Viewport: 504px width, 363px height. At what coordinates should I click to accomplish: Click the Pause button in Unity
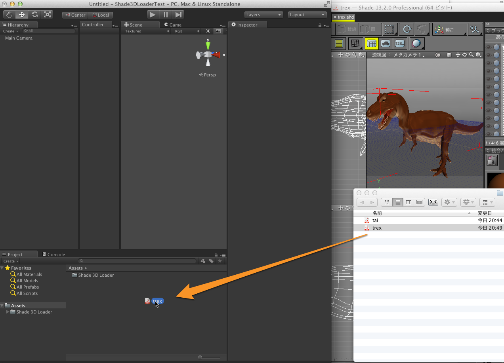point(166,15)
